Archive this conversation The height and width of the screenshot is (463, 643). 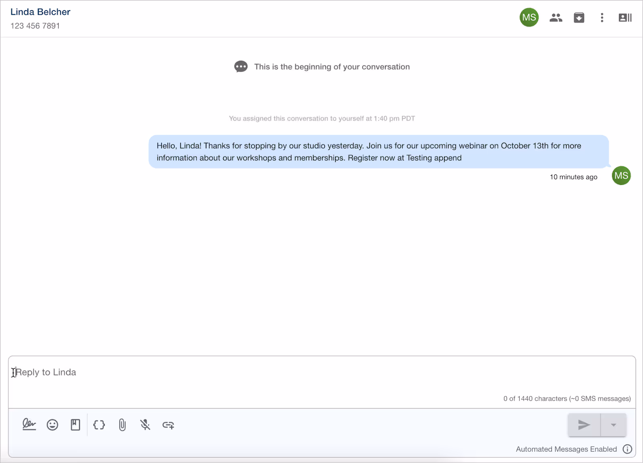tap(579, 17)
